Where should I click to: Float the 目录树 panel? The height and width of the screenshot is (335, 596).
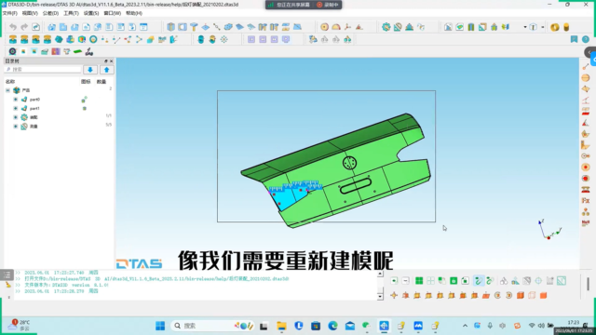coord(106,61)
